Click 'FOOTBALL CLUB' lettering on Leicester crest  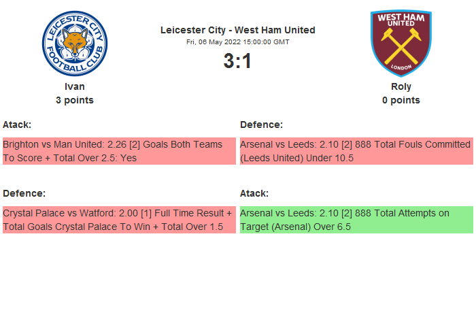pyautogui.click(x=74, y=67)
